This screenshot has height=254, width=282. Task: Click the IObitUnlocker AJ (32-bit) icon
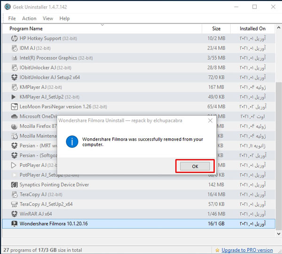tap(14, 68)
